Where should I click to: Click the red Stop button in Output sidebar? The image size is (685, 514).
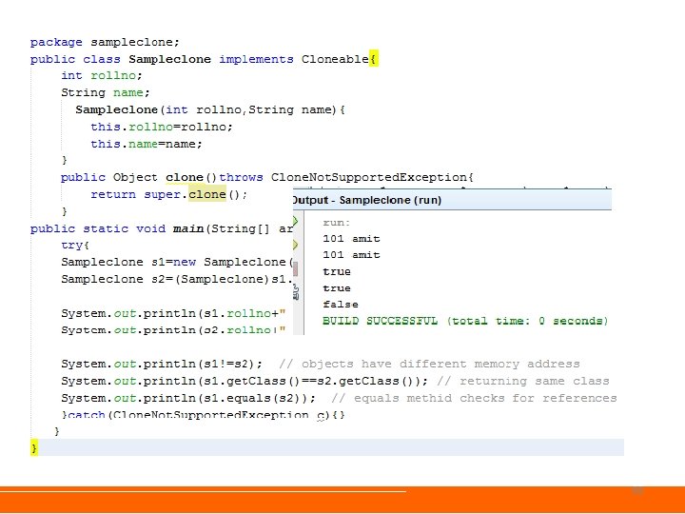click(295, 268)
